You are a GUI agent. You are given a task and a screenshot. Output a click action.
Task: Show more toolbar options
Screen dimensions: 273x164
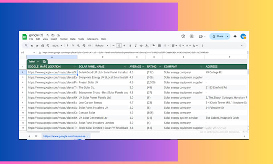(x=202, y=46)
